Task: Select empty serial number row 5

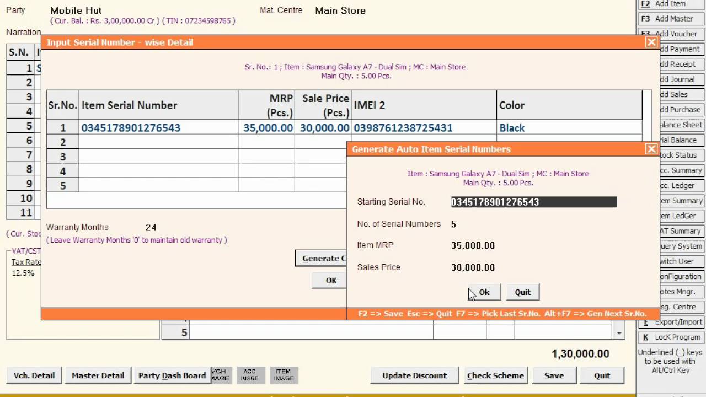Action: (158, 185)
